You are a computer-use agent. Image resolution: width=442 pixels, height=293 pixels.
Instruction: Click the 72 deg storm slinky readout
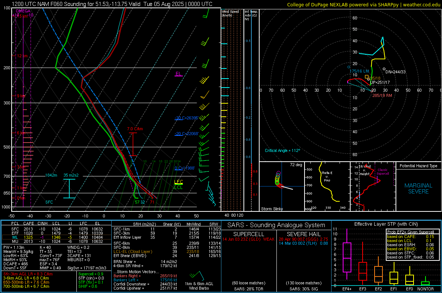296,165
